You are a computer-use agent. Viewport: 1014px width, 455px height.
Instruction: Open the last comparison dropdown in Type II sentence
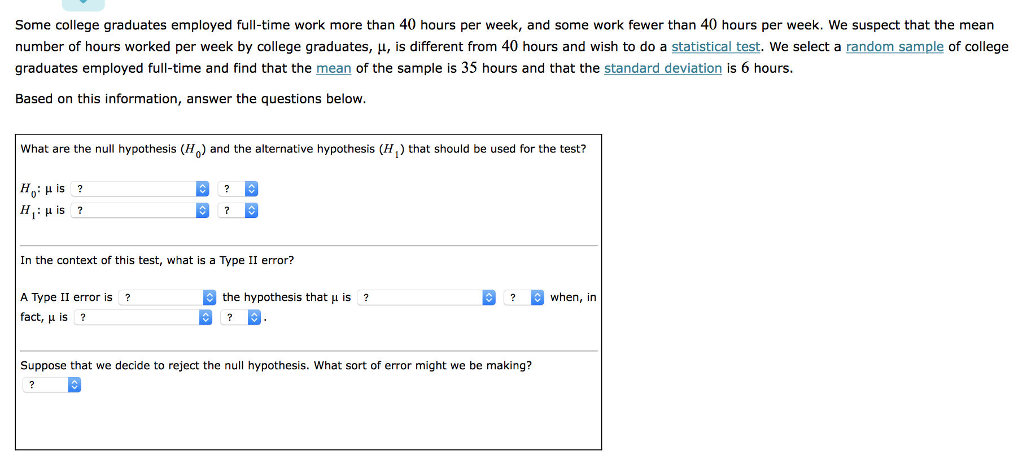point(240,317)
